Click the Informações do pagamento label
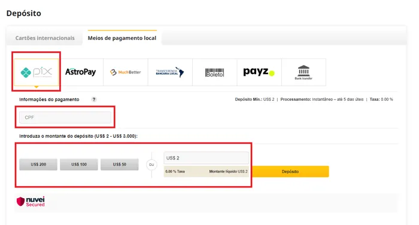The width and height of the screenshot is (419, 225). point(49,100)
